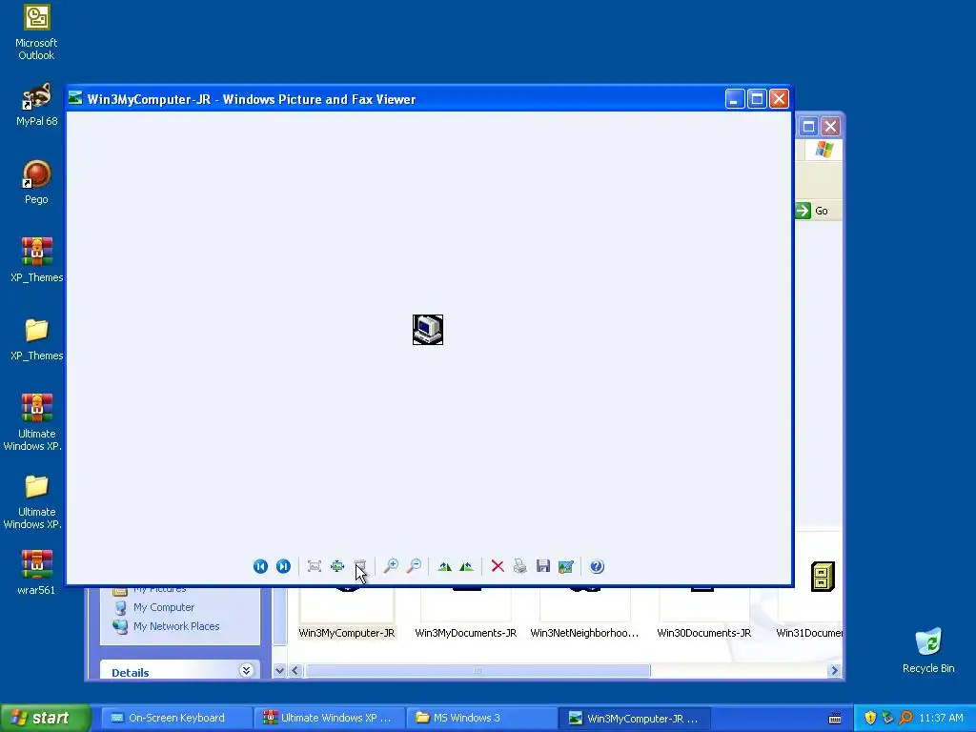Select the wrar561 desktop icon
Screen dimensions: 976x732
pyautogui.click(x=36, y=573)
